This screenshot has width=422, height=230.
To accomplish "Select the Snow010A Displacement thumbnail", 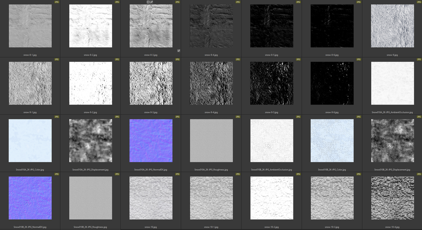I will point(91,141).
